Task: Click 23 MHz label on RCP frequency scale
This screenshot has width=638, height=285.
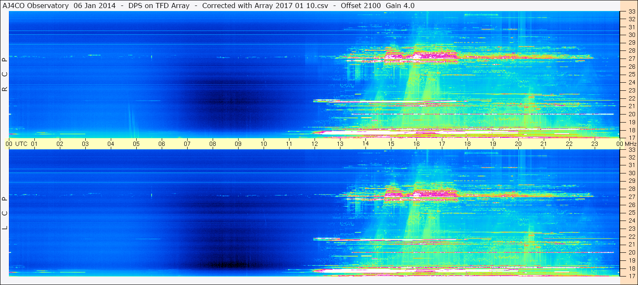Action: (x=631, y=90)
